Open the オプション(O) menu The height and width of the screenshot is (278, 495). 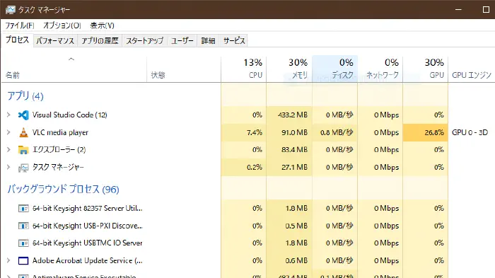pyautogui.click(x=62, y=25)
